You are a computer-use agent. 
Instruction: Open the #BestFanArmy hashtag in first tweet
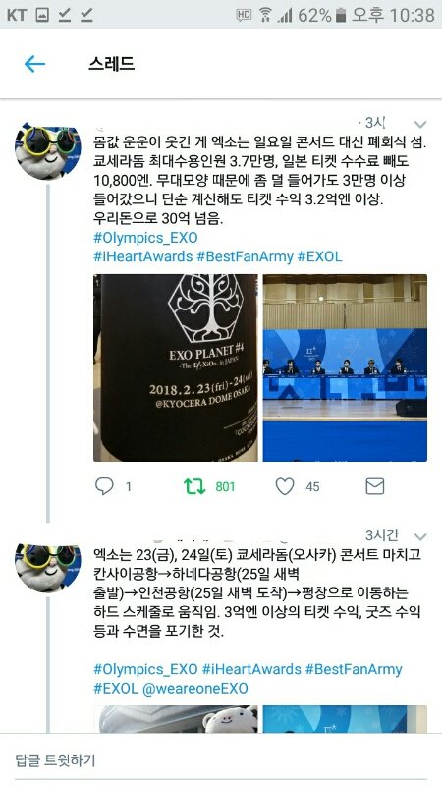[245, 256]
